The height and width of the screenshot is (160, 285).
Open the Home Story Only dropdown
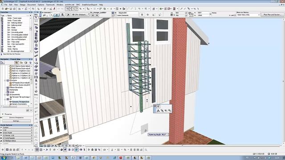point(248,15)
